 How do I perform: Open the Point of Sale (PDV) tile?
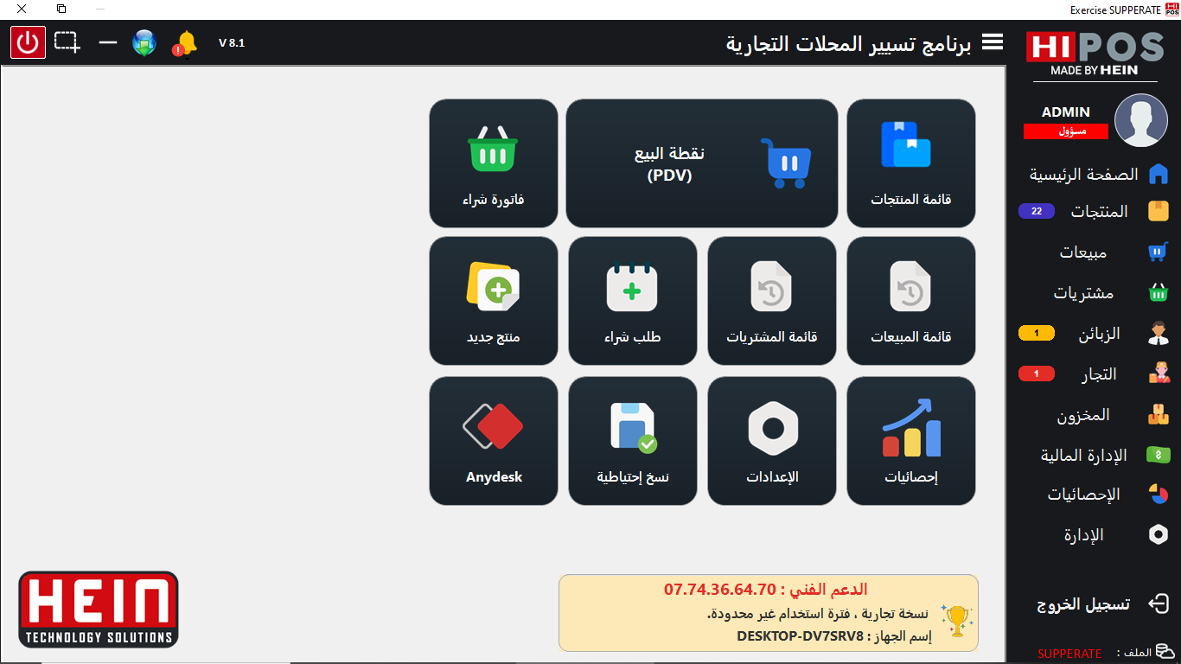point(701,163)
